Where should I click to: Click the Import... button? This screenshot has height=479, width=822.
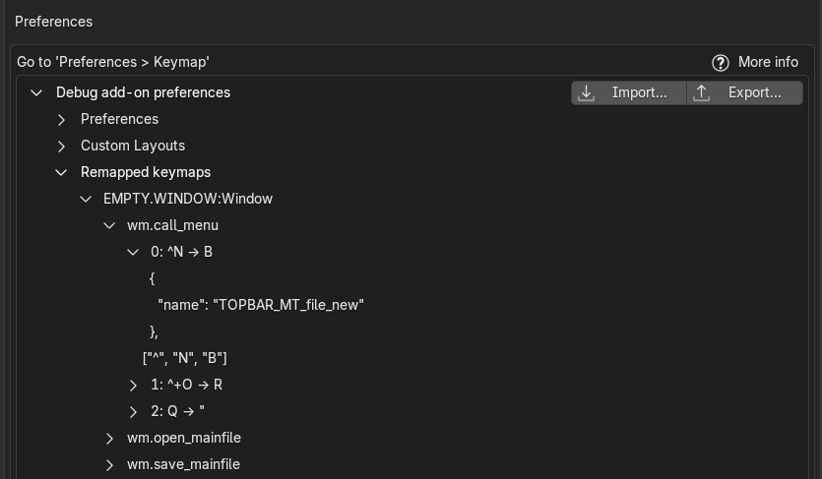(x=628, y=92)
